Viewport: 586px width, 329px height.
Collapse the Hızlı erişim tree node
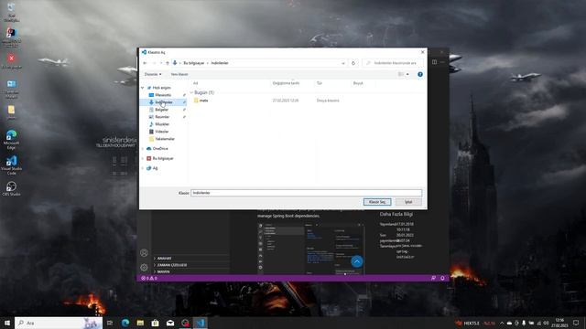click(x=143, y=88)
